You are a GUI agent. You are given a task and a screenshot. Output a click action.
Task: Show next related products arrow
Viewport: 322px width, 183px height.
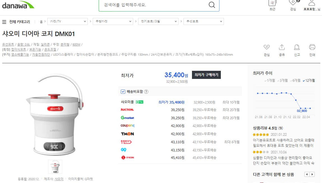click(x=312, y=174)
